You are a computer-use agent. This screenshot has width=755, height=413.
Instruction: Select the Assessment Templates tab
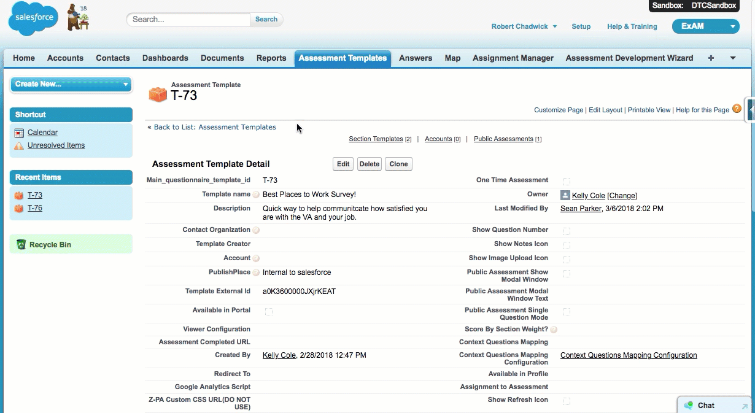(x=343, y=58)
